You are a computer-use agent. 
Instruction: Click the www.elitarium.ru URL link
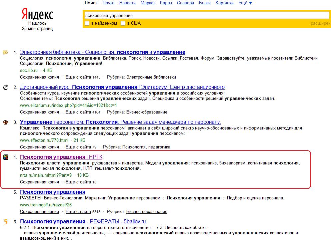coord(68,106)
